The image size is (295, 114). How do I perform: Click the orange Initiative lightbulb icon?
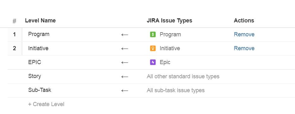(153, 48)
